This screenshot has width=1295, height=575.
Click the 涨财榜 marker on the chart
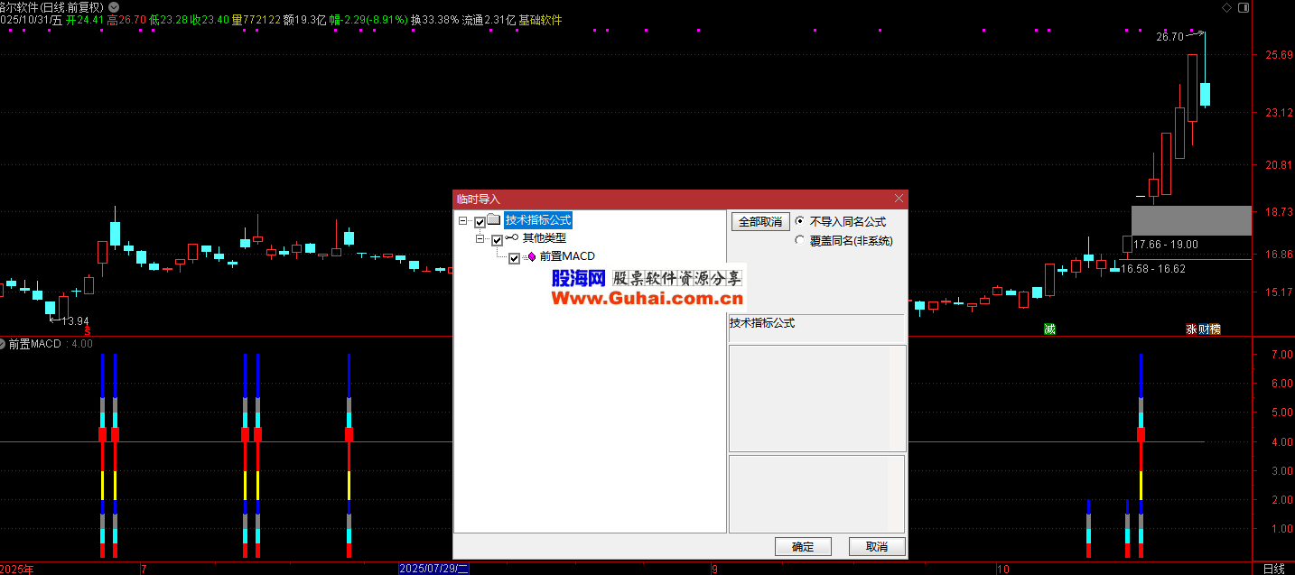[x=1203, y=329]
